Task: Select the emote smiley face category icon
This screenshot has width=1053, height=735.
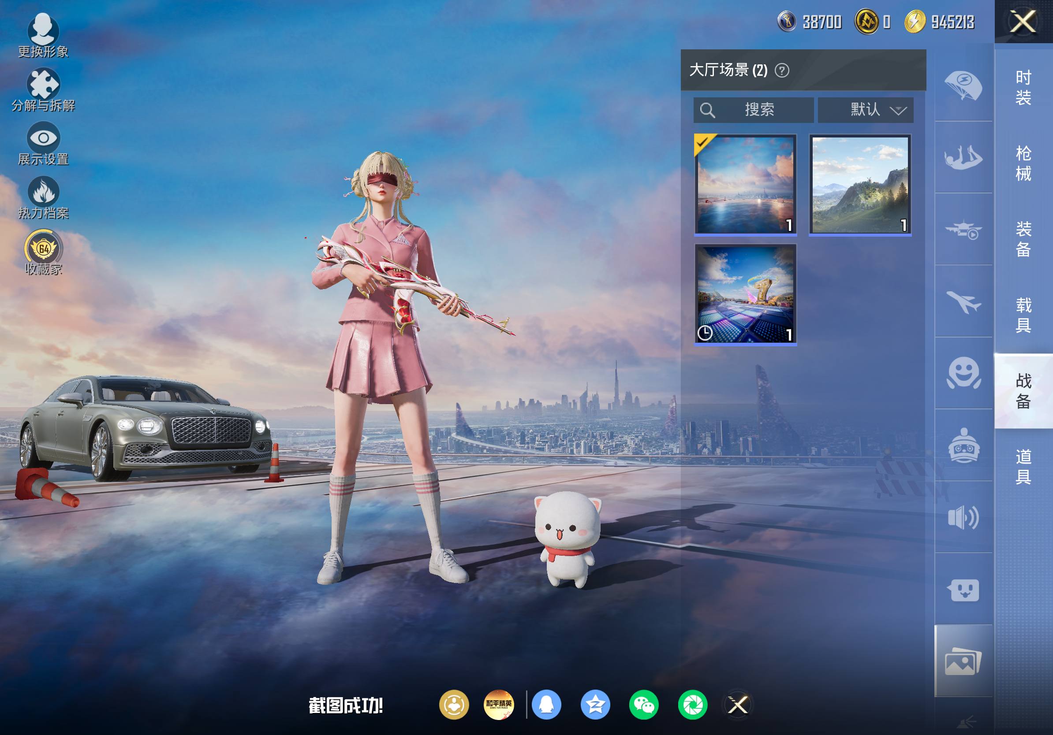Action: pos(963,373)
